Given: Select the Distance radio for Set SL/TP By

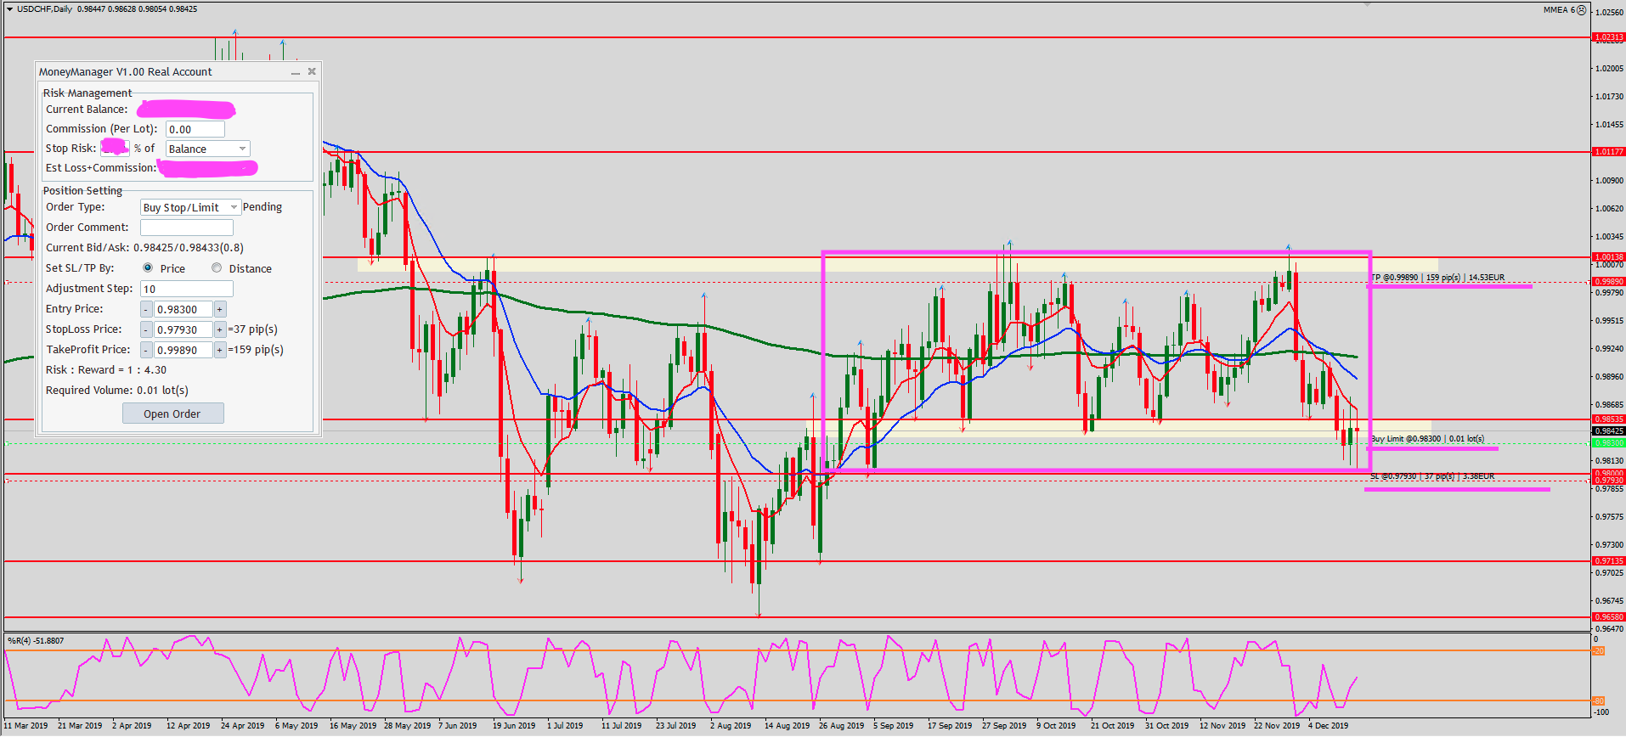Looking at the screenshot, I should coord(217,268).
